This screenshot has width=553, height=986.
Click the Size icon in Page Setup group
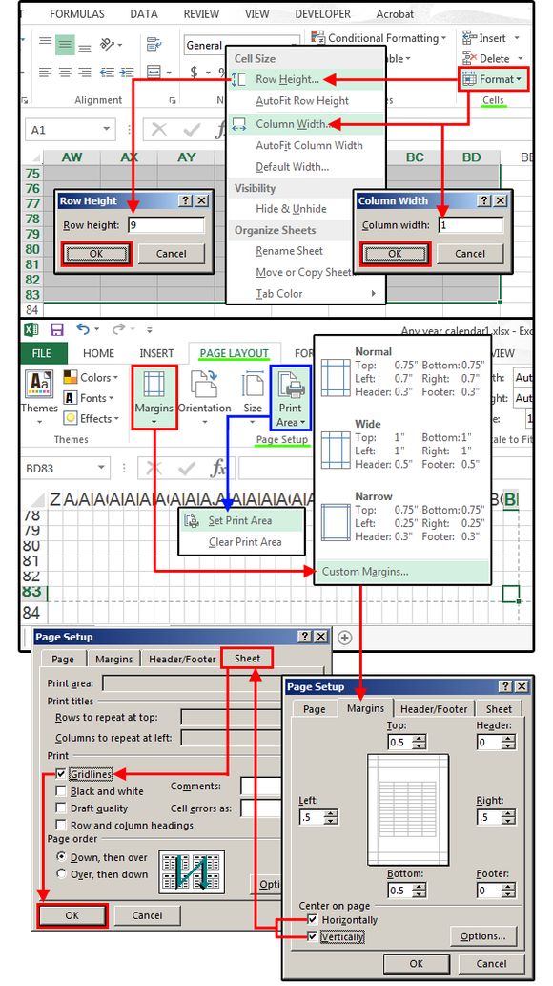(x=253, y=385)
